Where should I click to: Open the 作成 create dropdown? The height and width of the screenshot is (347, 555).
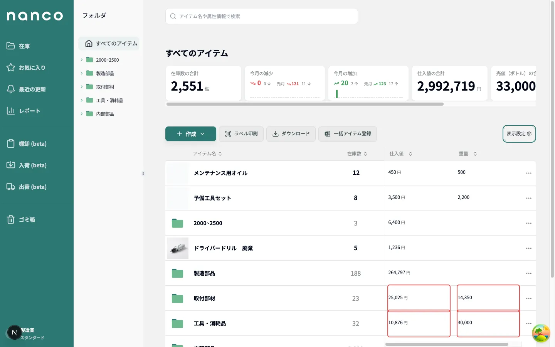[x=191, y=134]
